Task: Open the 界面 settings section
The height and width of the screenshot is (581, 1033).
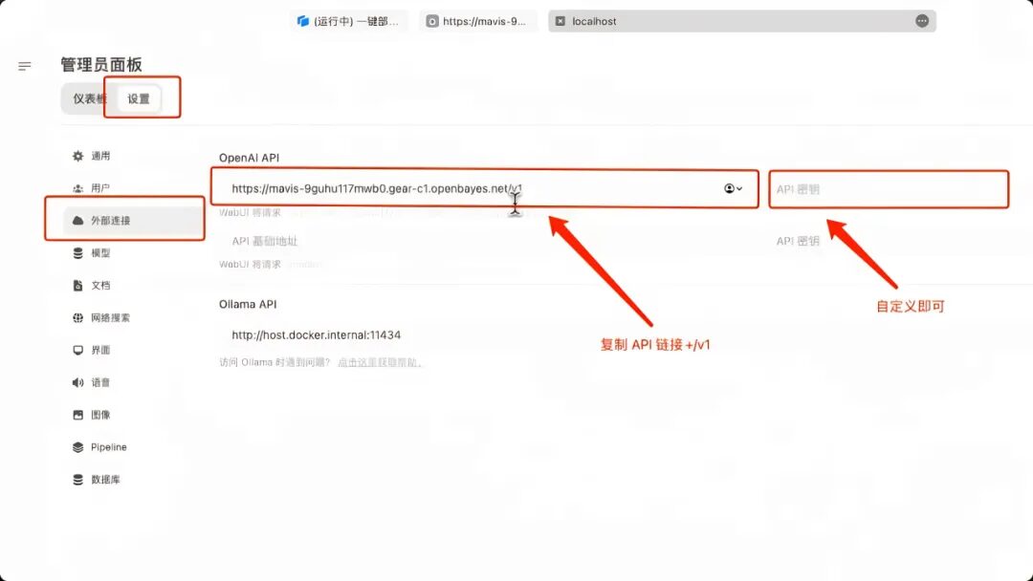Action: (x=100, y=351)
